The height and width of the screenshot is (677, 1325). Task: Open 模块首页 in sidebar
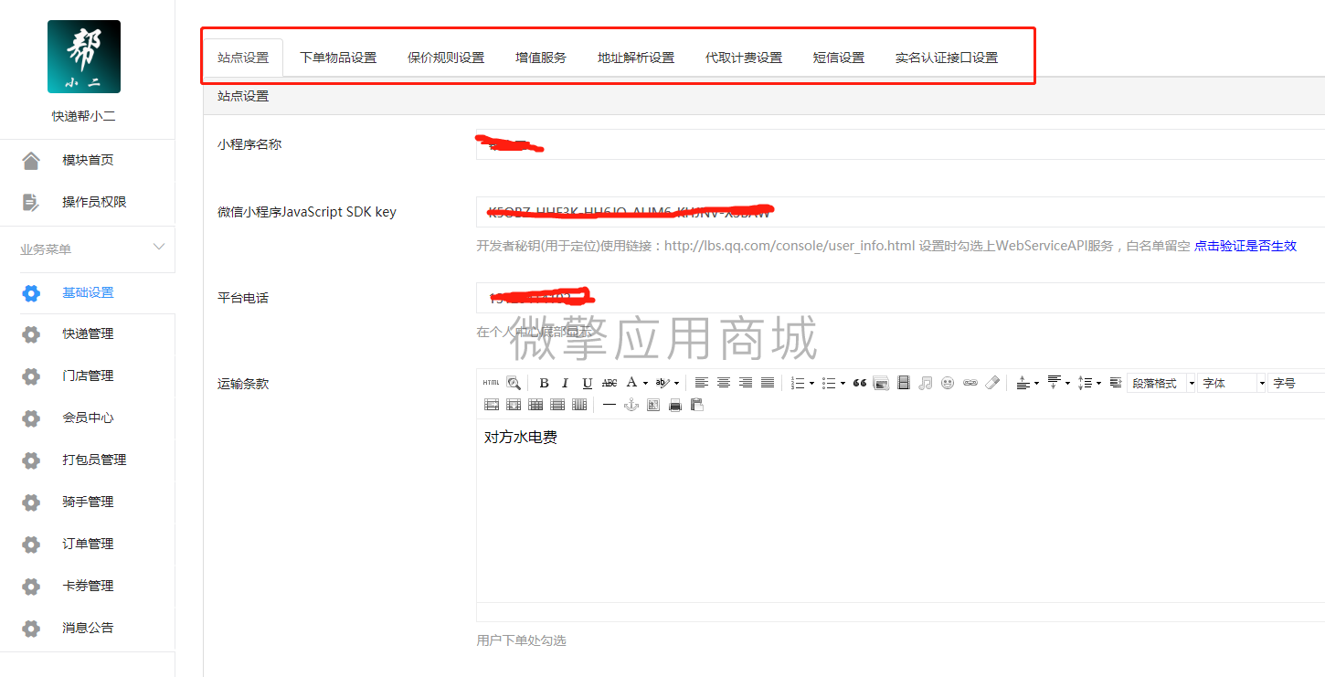point(88,160)
